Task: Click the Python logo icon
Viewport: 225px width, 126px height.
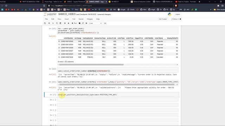Action: (169, 14)
